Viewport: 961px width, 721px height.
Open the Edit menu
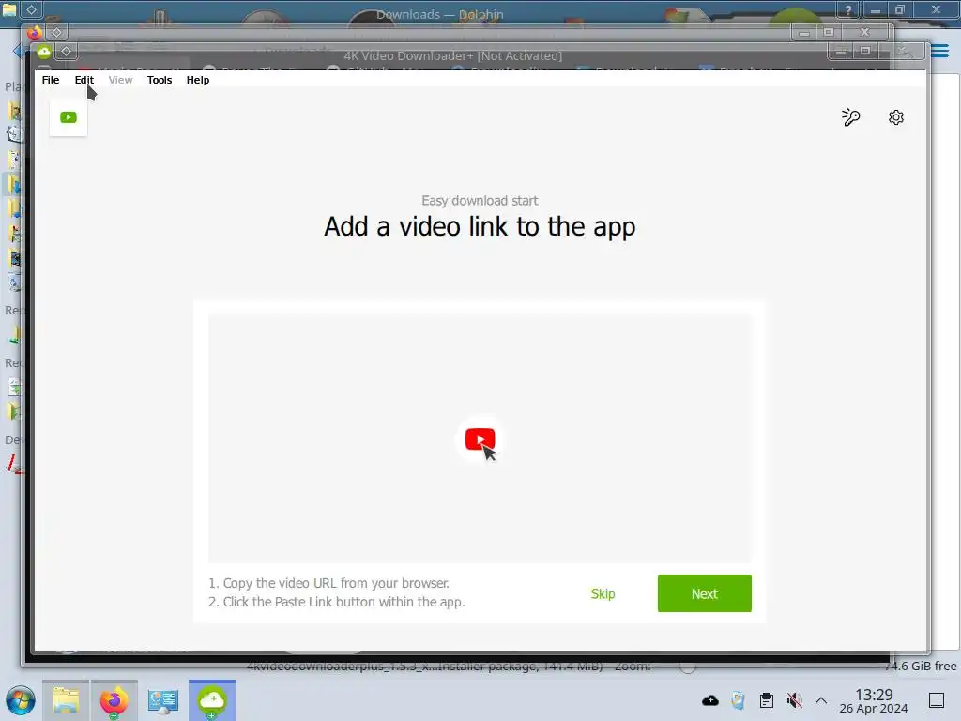point(84,80)
